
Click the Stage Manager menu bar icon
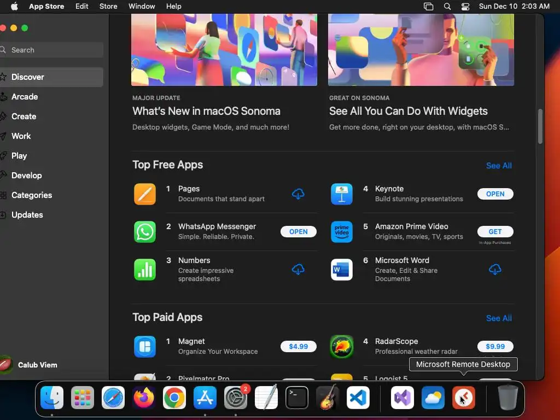pyautogui.click(x=429, y=7)
